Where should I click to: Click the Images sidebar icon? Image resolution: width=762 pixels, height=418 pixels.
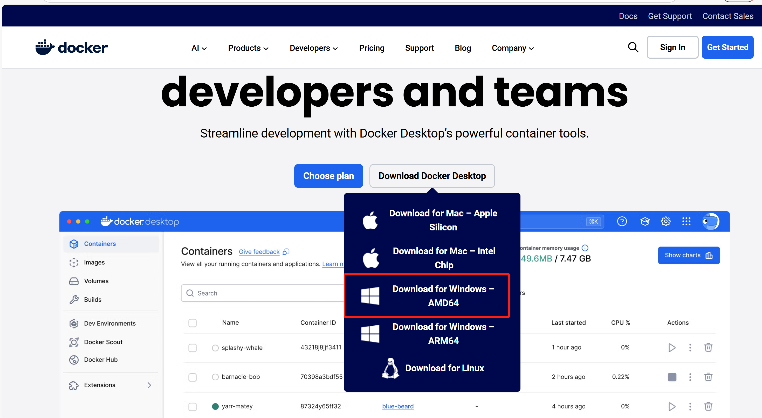pyautogui.click(x=74, y=262)
